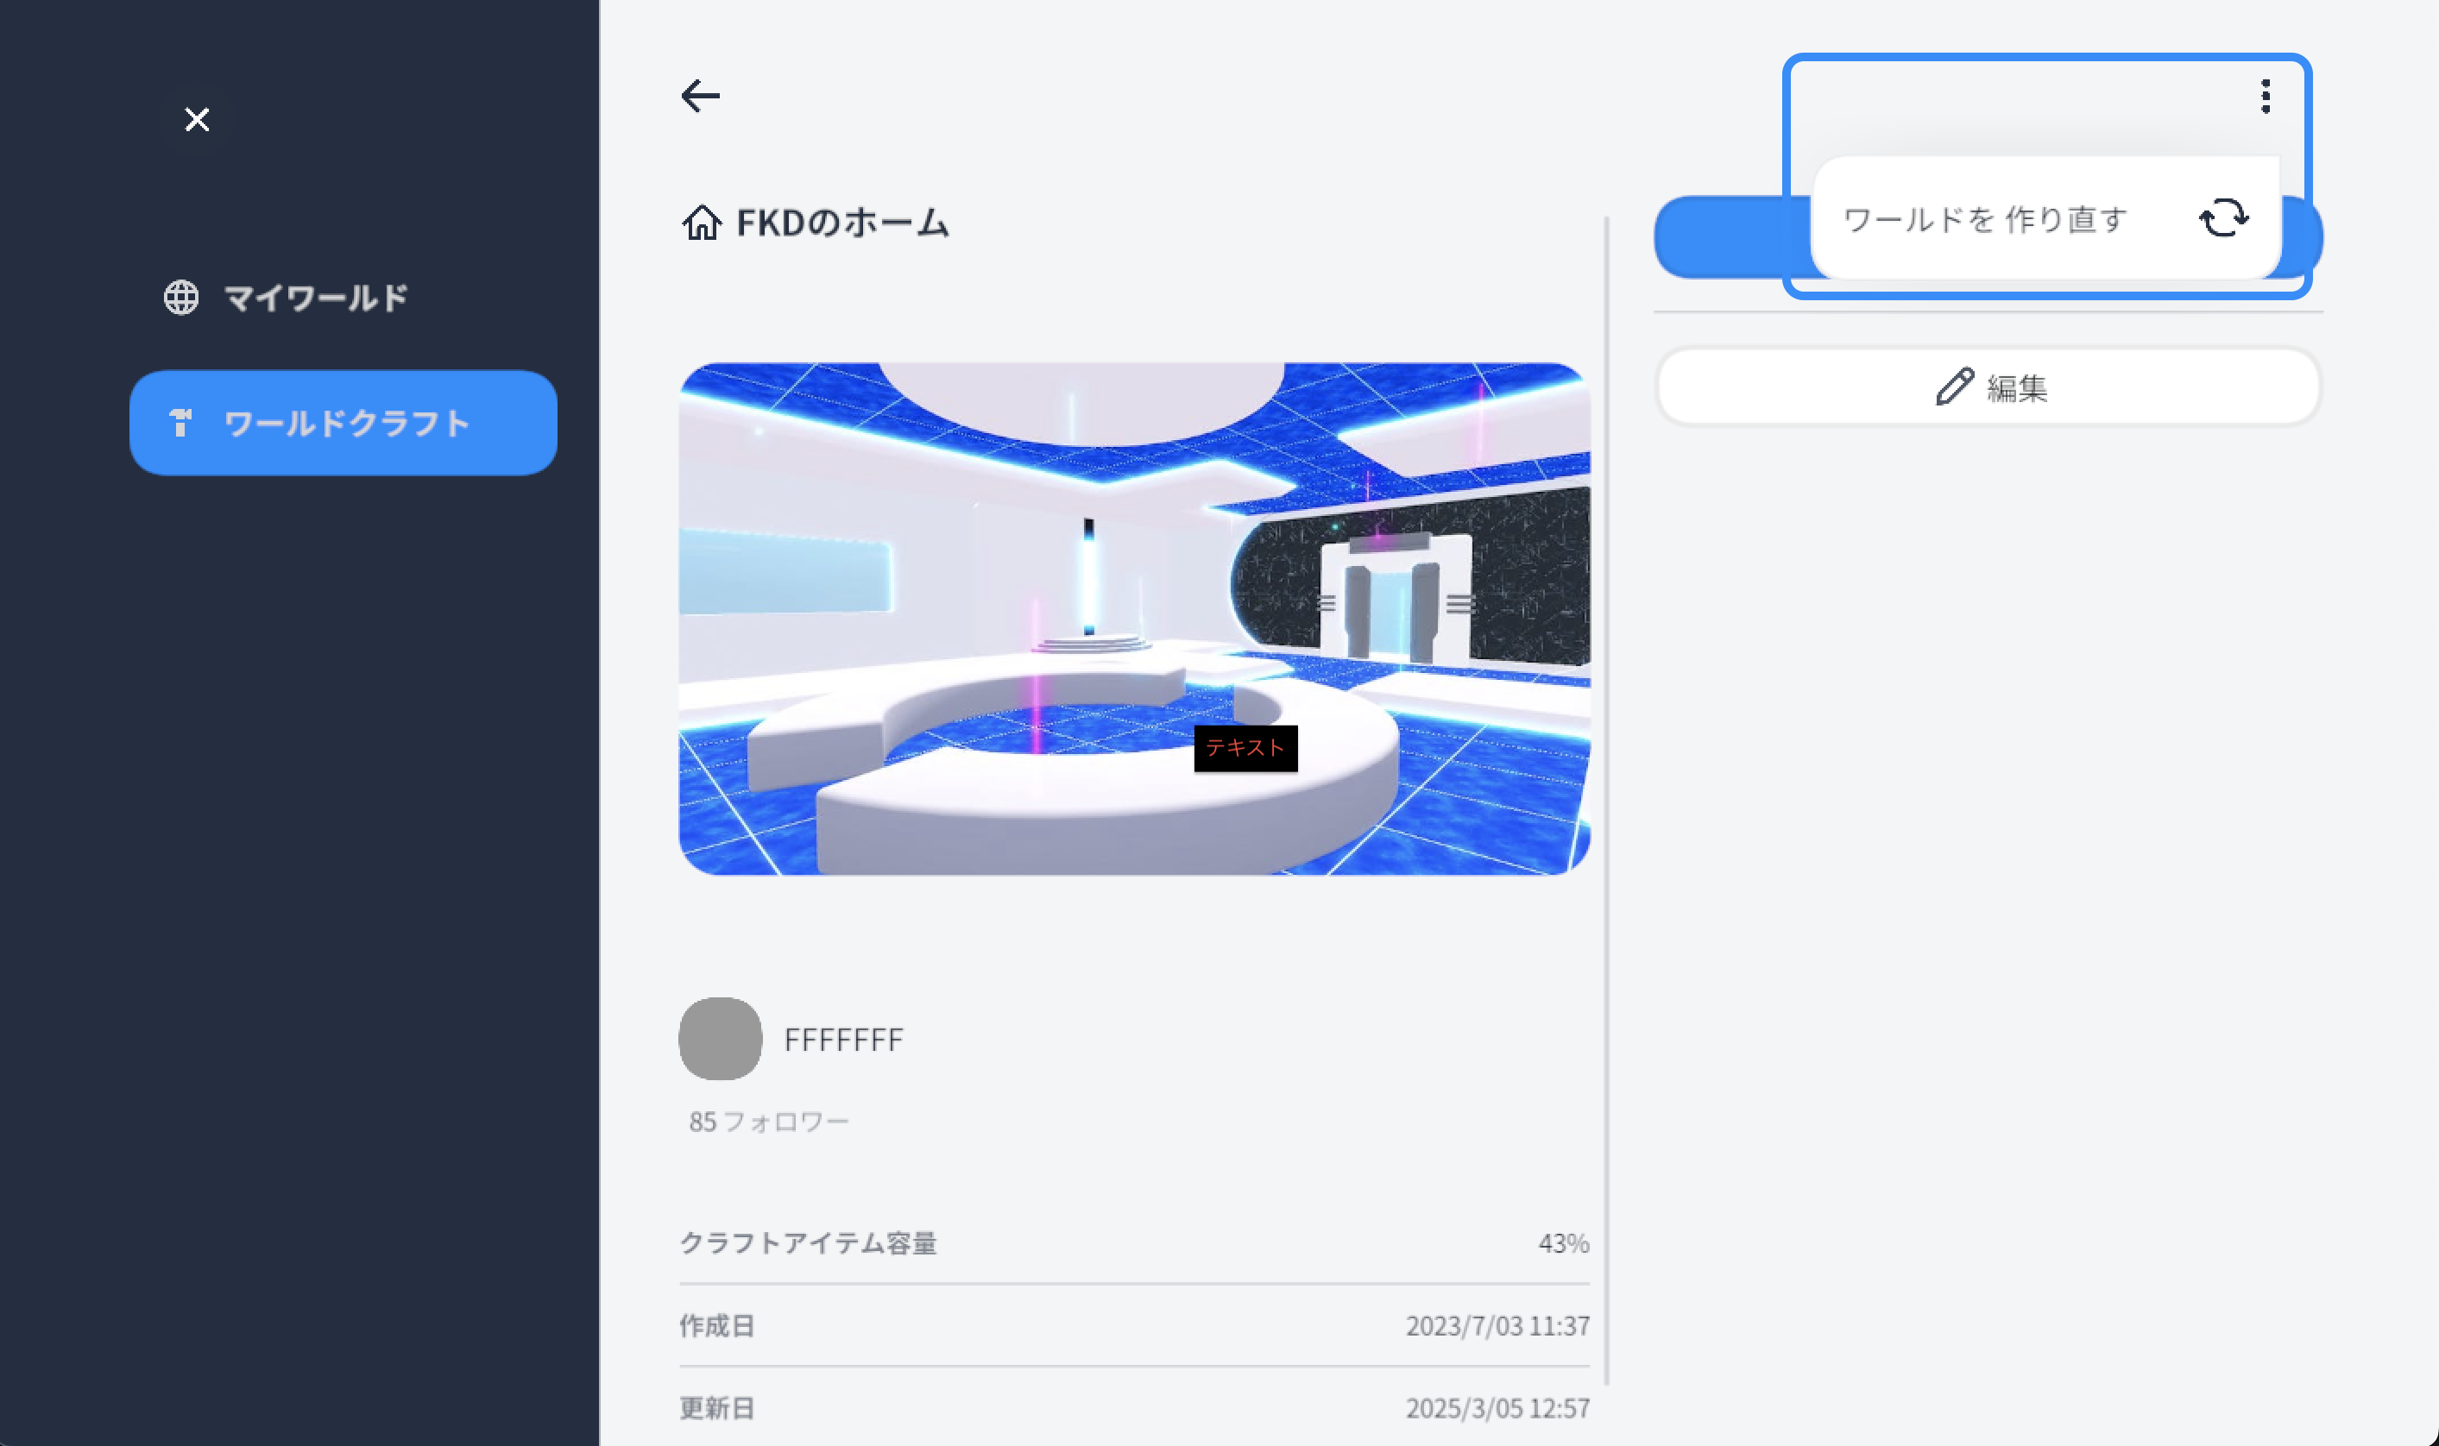Click the globe icon beside マイワールド

click(x=181, y=297)
